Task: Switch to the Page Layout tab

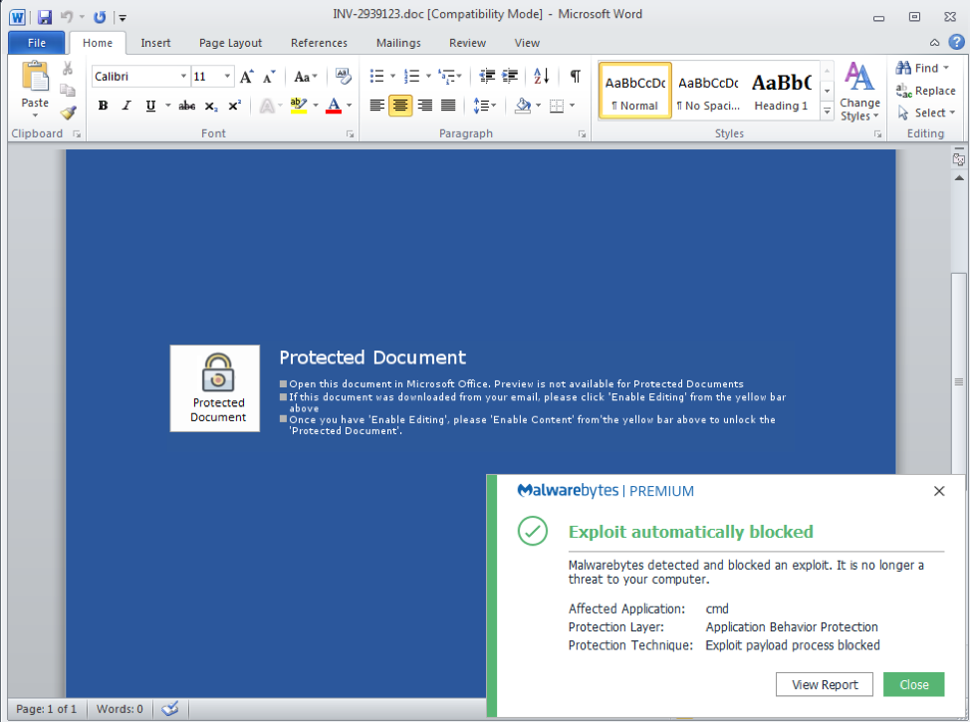Action: click(230, 43)
